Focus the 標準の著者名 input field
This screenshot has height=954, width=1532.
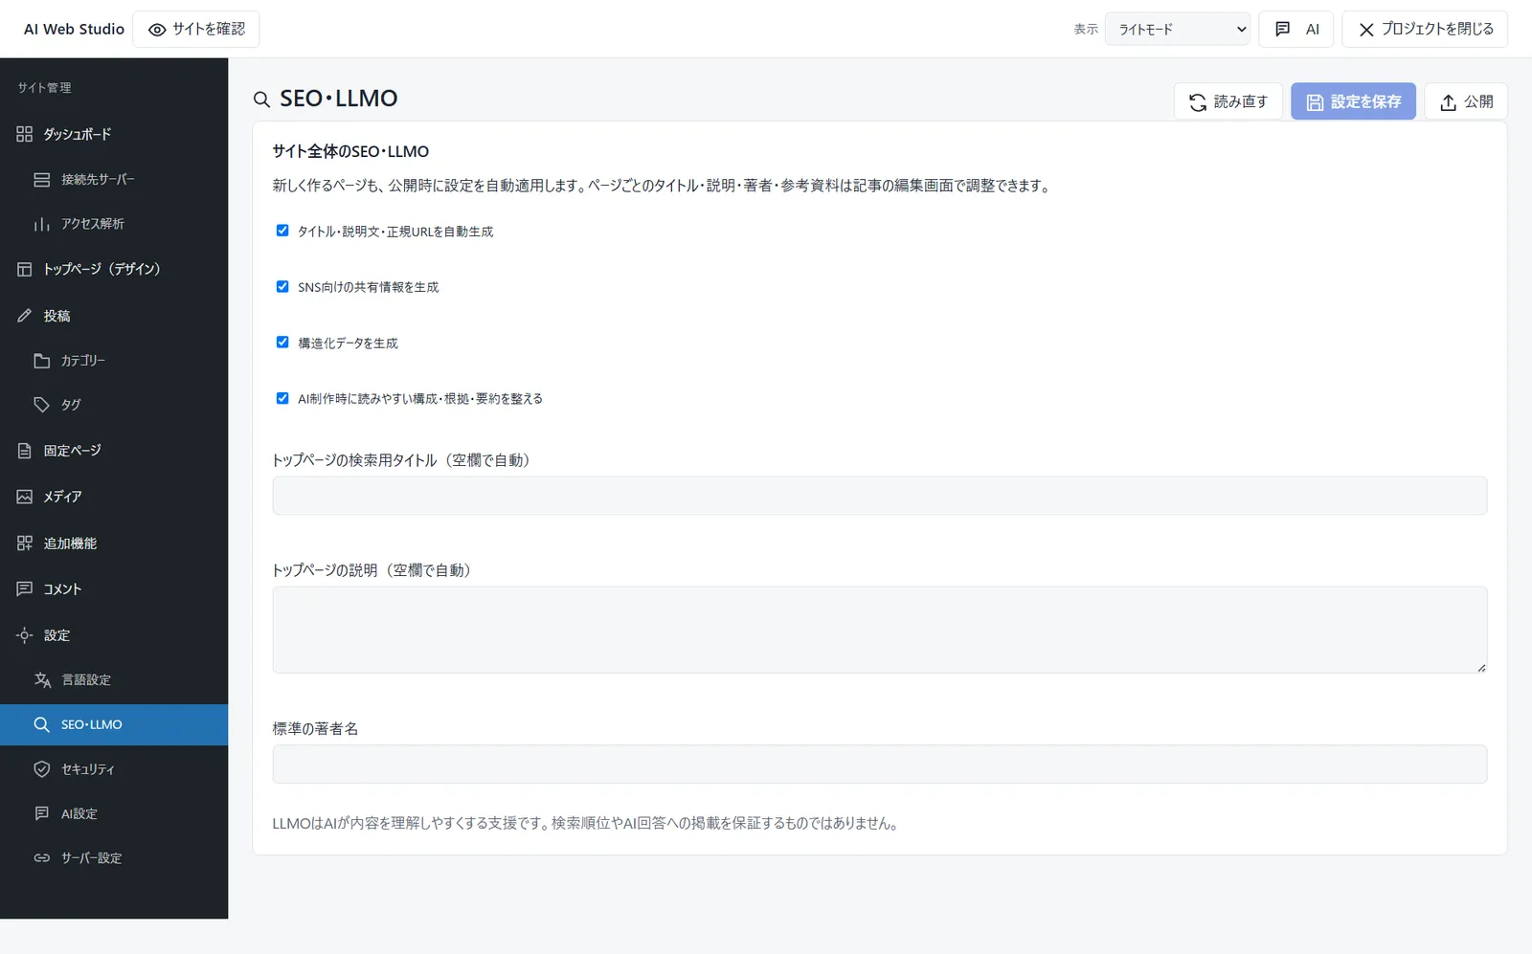(880, 764)
